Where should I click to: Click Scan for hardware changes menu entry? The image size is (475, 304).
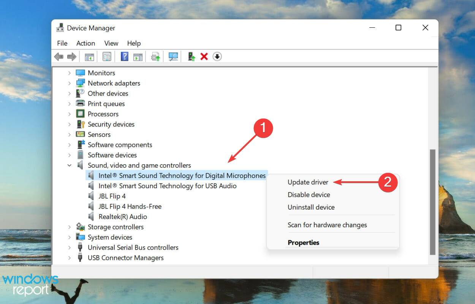[x=327, y=225]
